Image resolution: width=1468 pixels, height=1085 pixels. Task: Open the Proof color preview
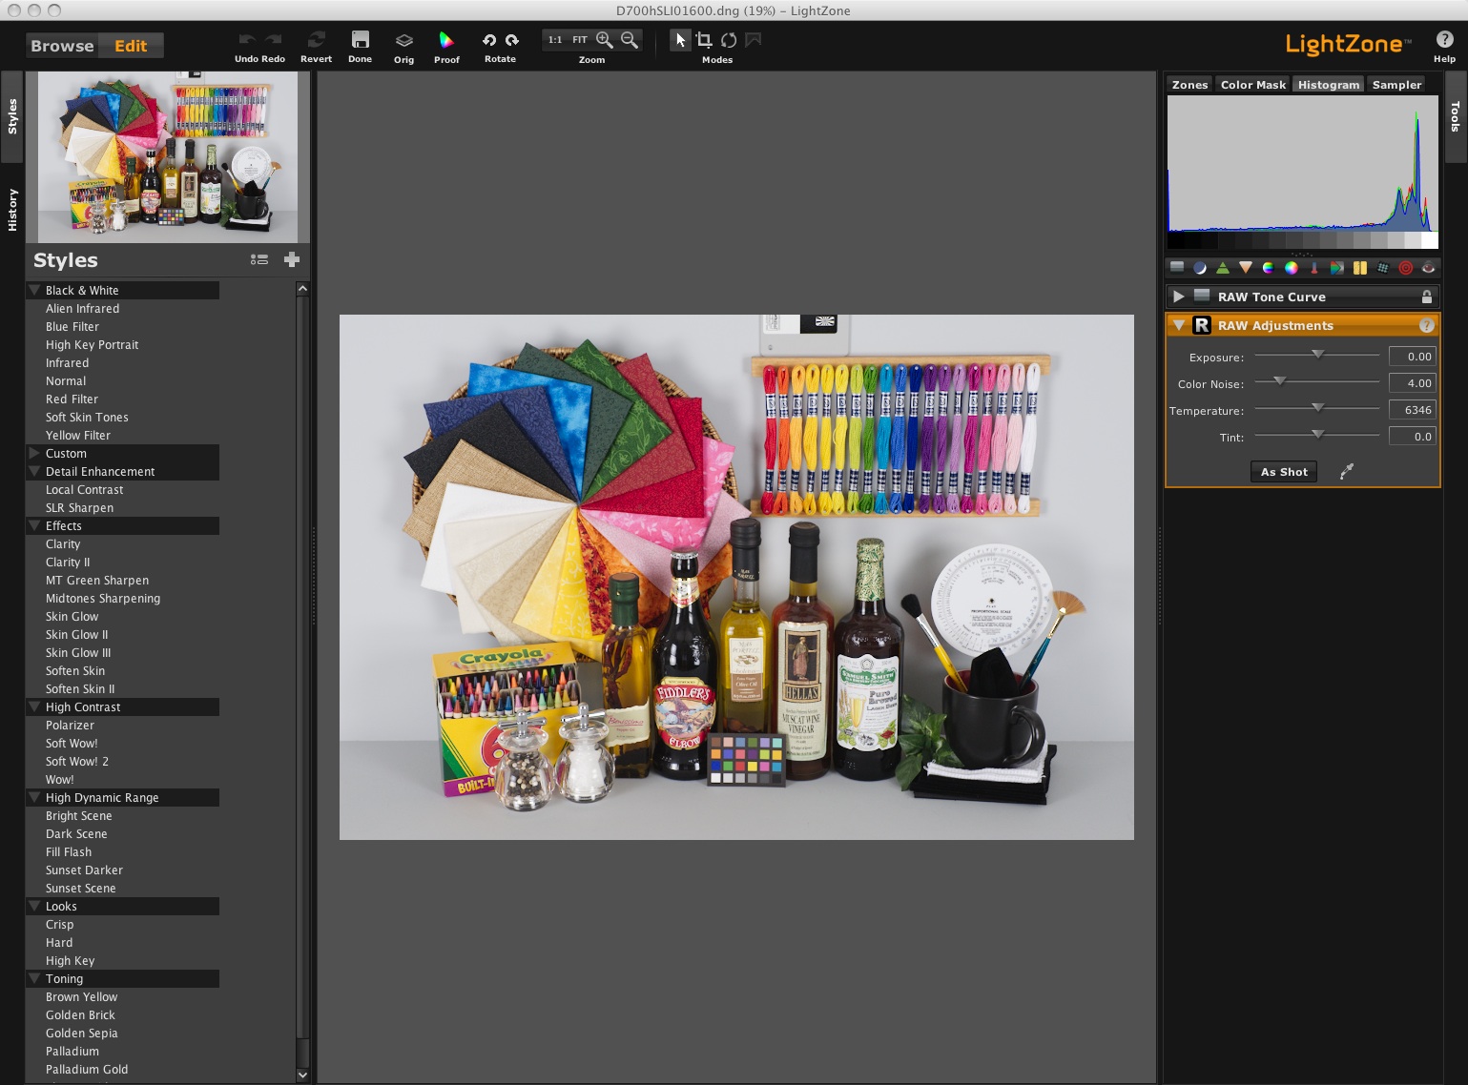(445, 40)
